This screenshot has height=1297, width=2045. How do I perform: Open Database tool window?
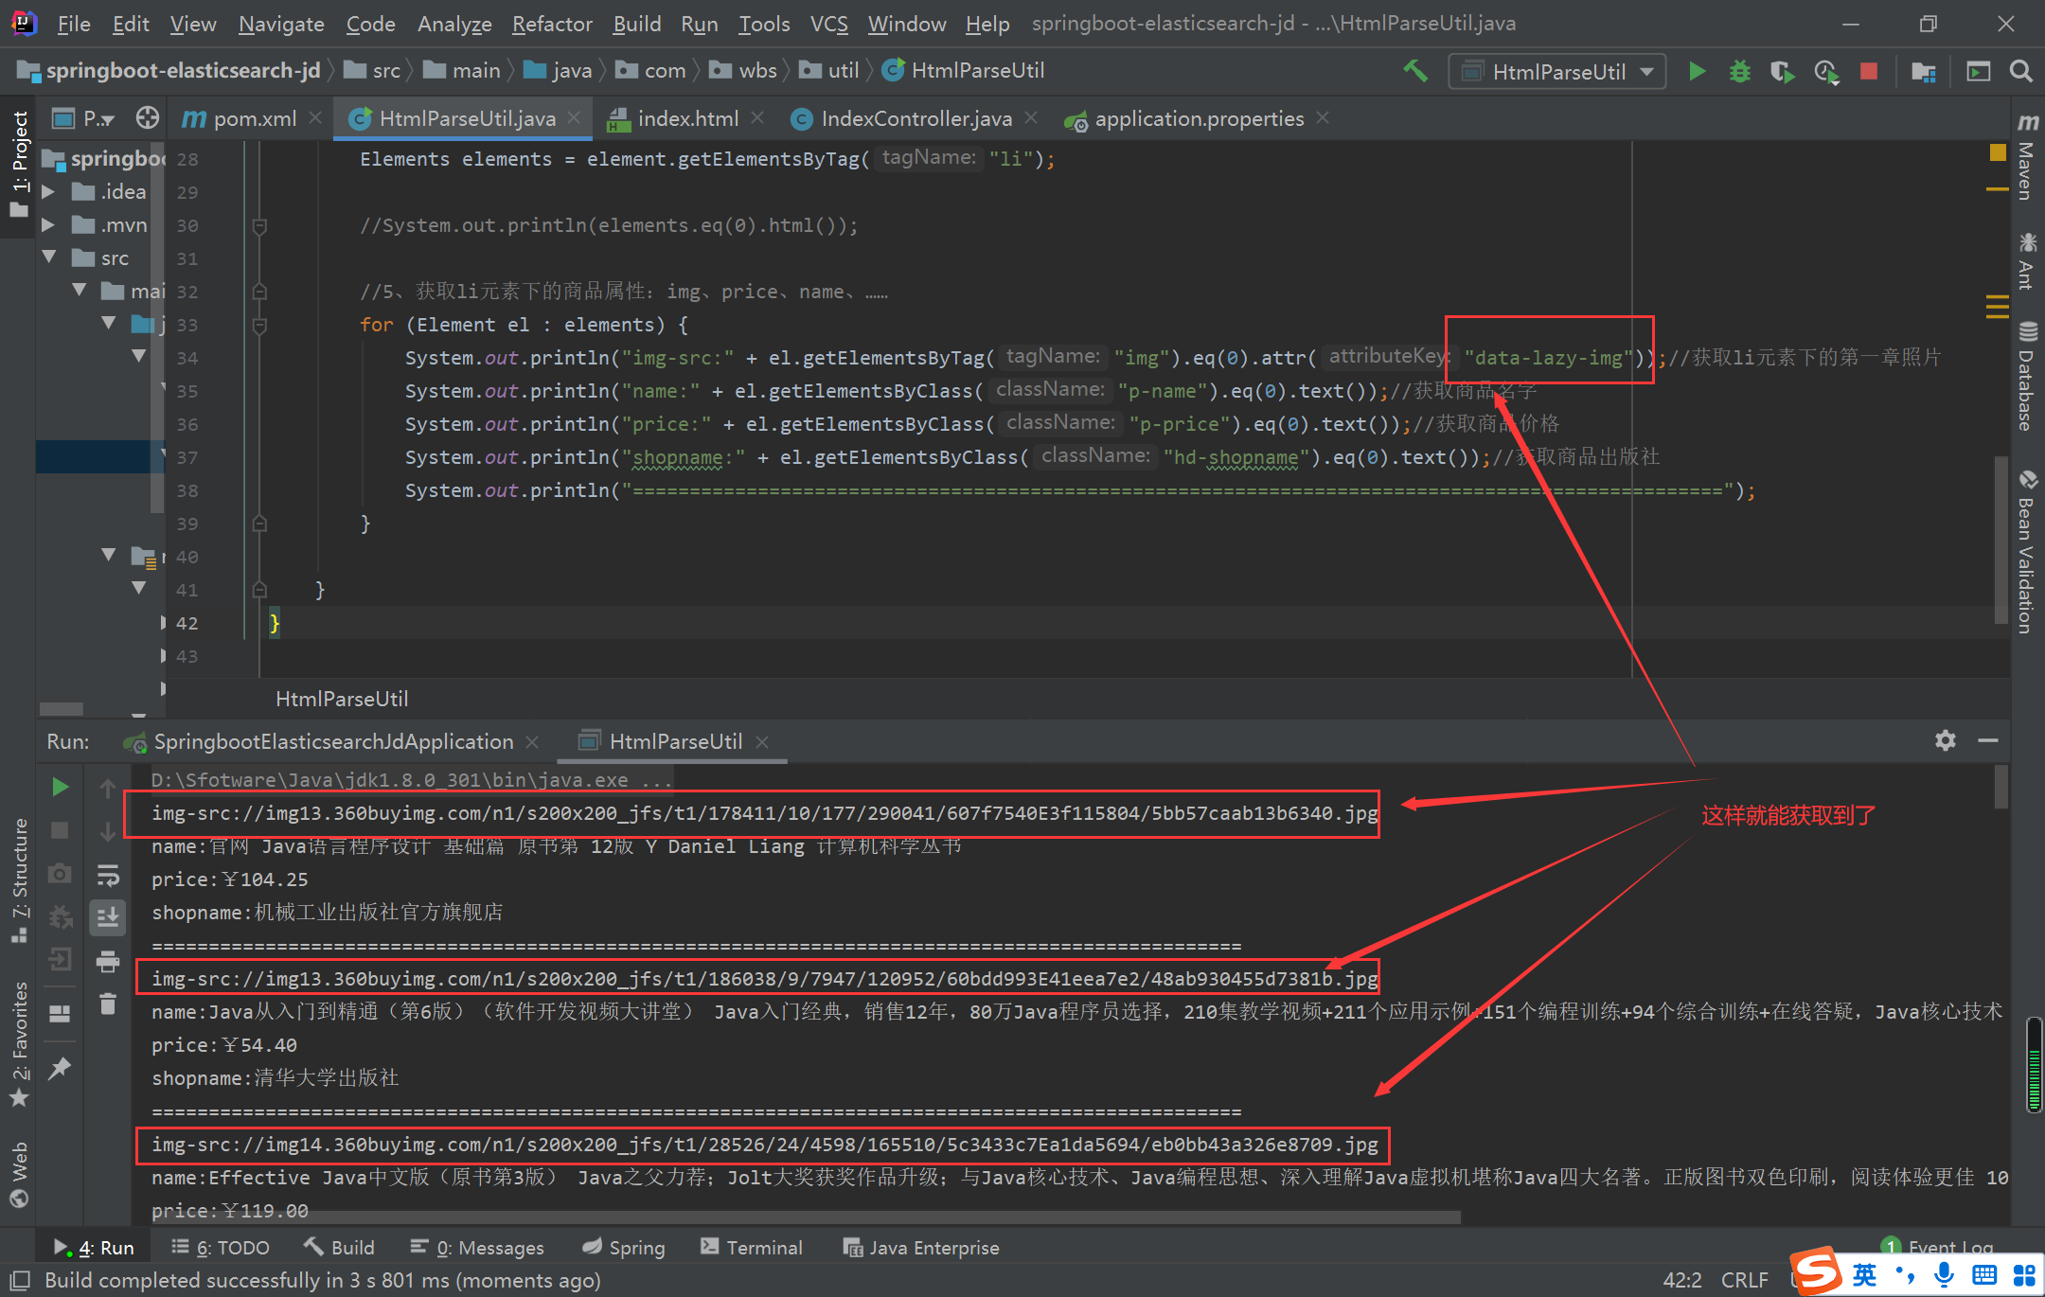tap(2027, 377)
